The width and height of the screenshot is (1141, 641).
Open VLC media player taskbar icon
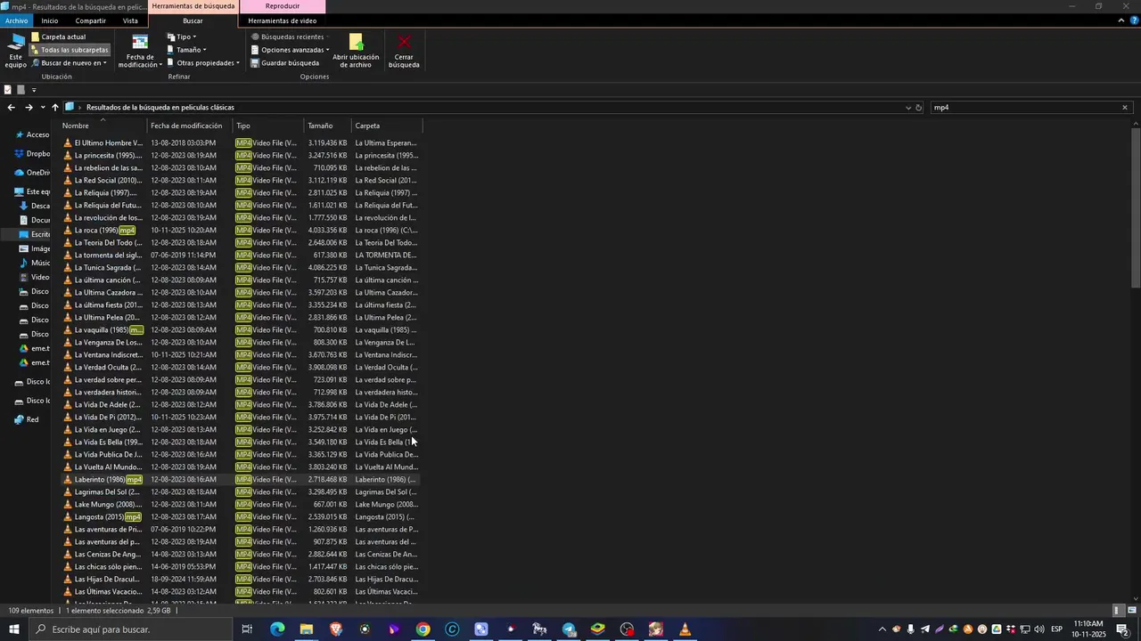(x=685, y=629)
